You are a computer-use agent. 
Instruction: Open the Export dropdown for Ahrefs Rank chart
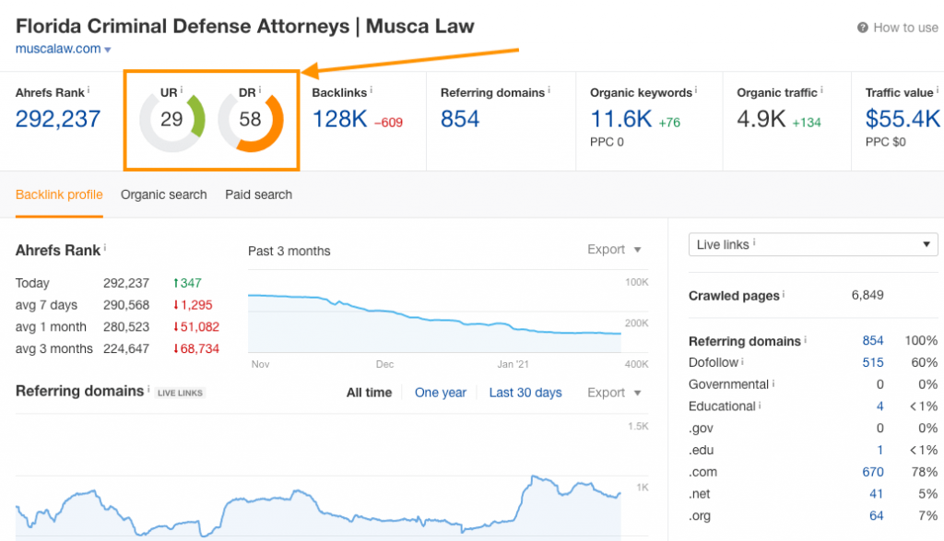[x=614, y=249]
